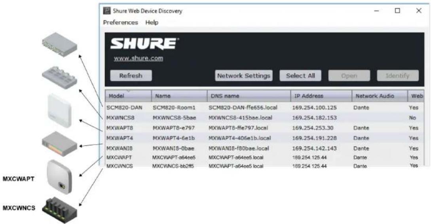Minimize the Shure Web Device Discovery window
431x224 pixels.
click(376, 11)
